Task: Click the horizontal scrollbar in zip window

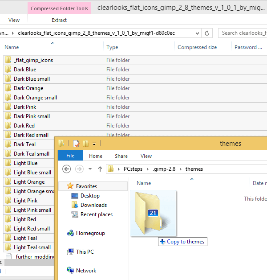Action: [x=29, y=263]
